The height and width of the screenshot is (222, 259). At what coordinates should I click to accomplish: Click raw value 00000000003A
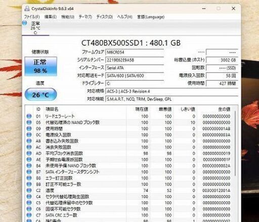[217, 135]
